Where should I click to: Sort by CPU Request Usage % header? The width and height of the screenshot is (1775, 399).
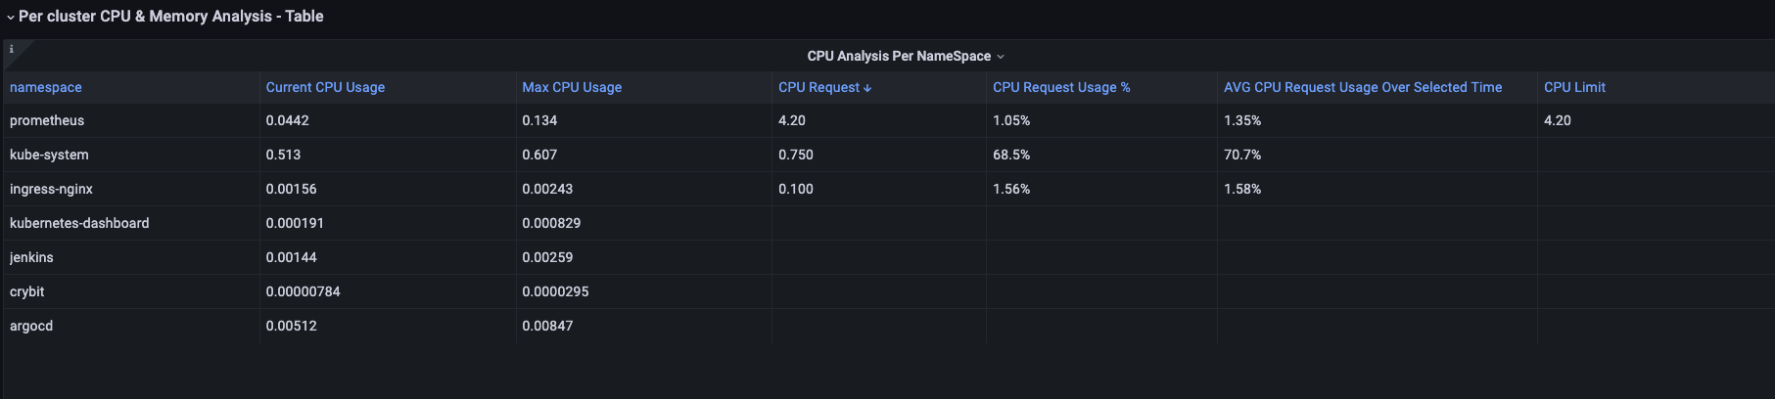[x=1061, y=87]
